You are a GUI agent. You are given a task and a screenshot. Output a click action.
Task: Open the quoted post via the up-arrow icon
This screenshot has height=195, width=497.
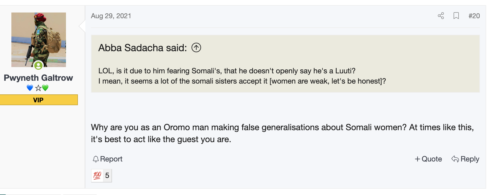coord(196,47)
